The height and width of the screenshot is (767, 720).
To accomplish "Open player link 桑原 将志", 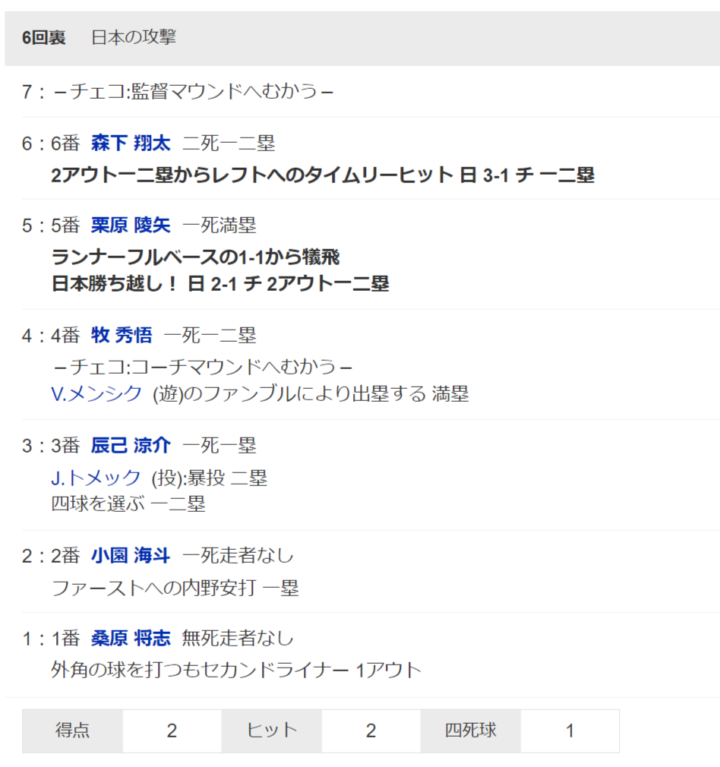I will tap(131, 639).
